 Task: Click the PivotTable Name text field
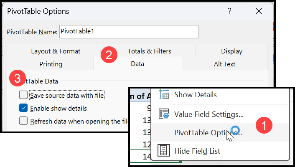(129, 32)
